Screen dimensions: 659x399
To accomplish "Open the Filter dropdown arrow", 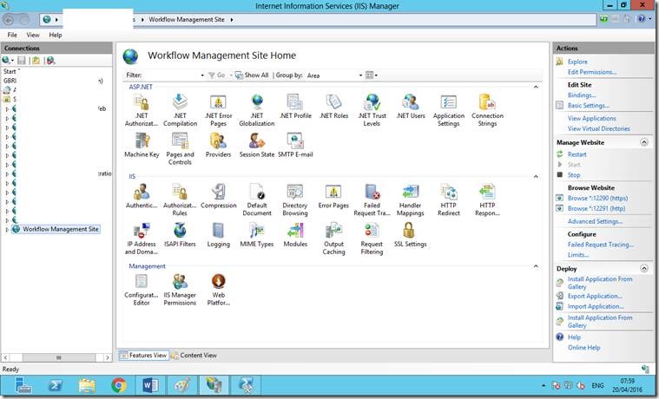I will coord(202,75).
